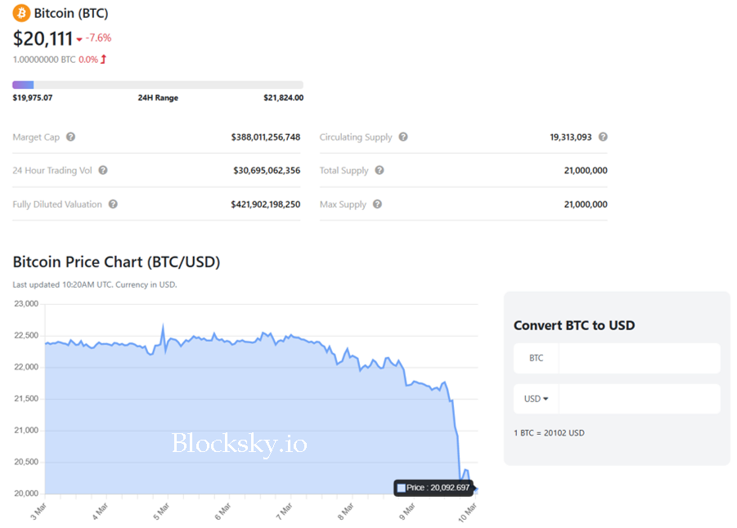Click the 19,313,093 circulating supply value

point(571,137)
